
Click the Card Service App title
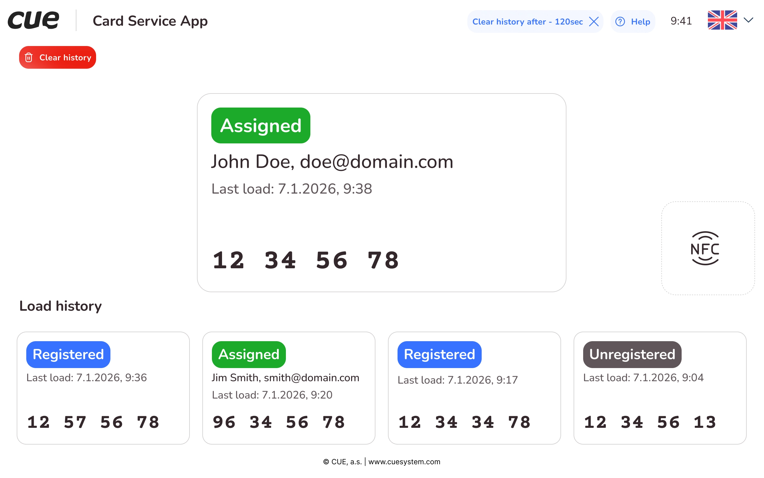pyautogui.click(x=150, y=21)
